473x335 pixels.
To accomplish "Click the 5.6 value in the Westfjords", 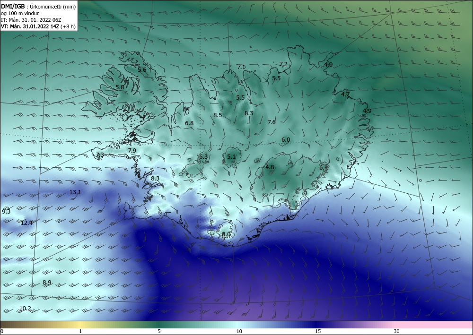I will coord(142,69).
